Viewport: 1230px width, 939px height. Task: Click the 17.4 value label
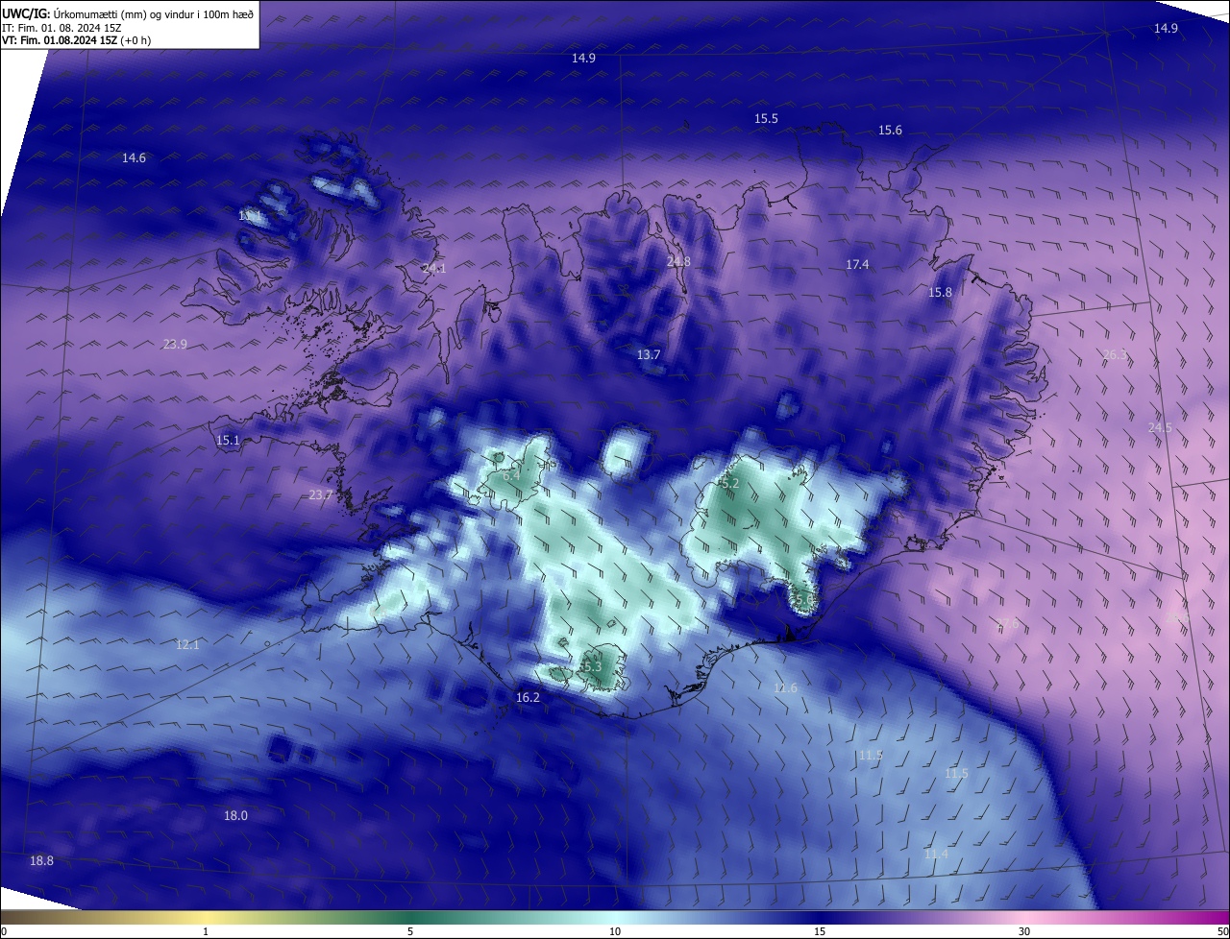[x=857, y=264]
